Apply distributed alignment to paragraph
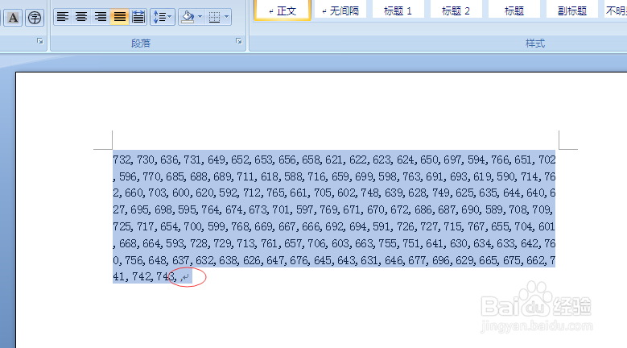This screenshot has height=348, width=627. click(138, 17)
